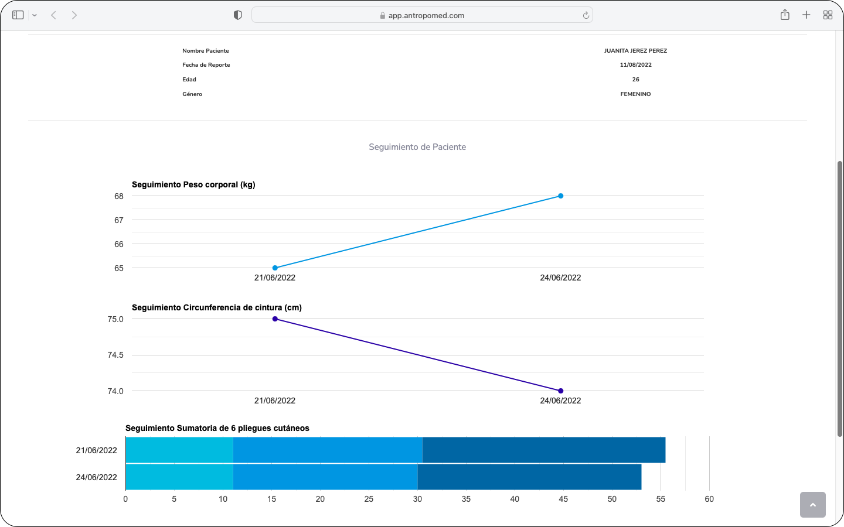Click the light cyan segment of 21/06/2022 bar

(x=179, y=450)
